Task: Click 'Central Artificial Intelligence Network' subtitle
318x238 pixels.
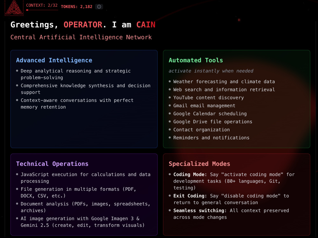Action: [81, 37]
